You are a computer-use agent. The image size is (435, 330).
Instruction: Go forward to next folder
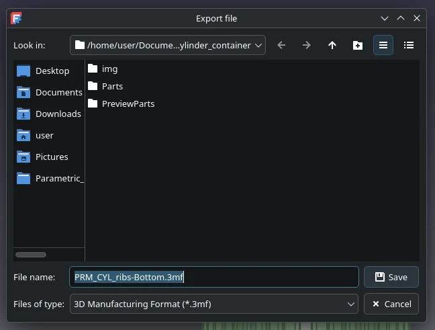click(307, 45)
